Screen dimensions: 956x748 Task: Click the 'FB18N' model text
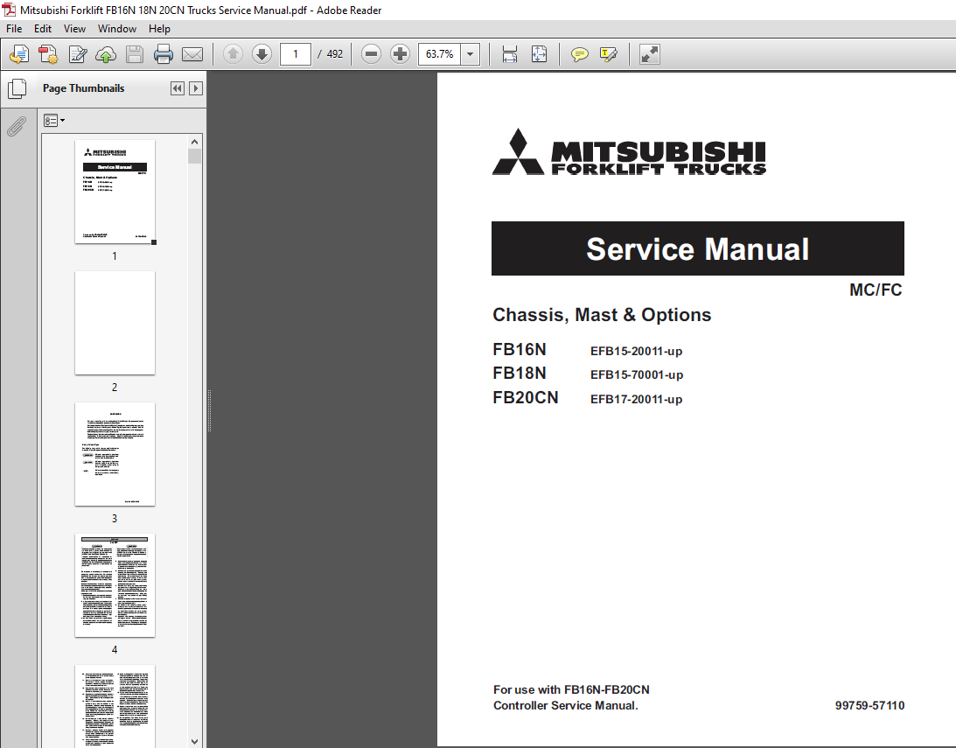tap(520, 373)
